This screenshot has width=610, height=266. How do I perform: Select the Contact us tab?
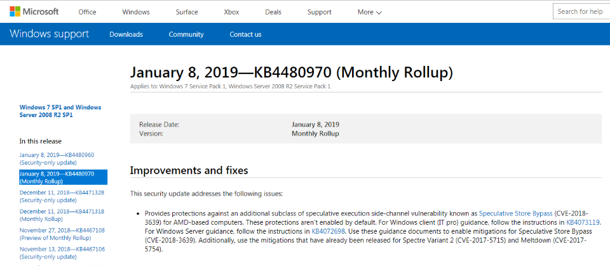point(245,34)
